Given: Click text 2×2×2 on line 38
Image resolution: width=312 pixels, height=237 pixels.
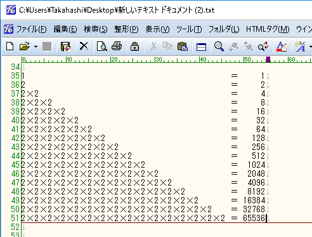Looking at the screenshot, I should coord(37,102).
